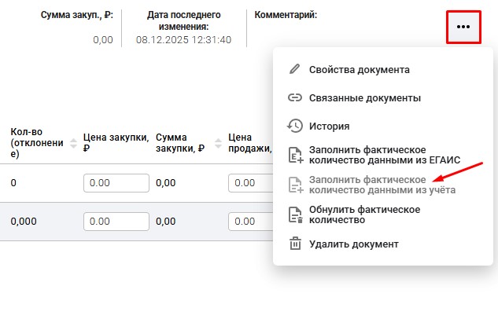Click the ЕГАИС fill document icon
The width and height of the screenshot is (498, 319).
pos(295,155)
